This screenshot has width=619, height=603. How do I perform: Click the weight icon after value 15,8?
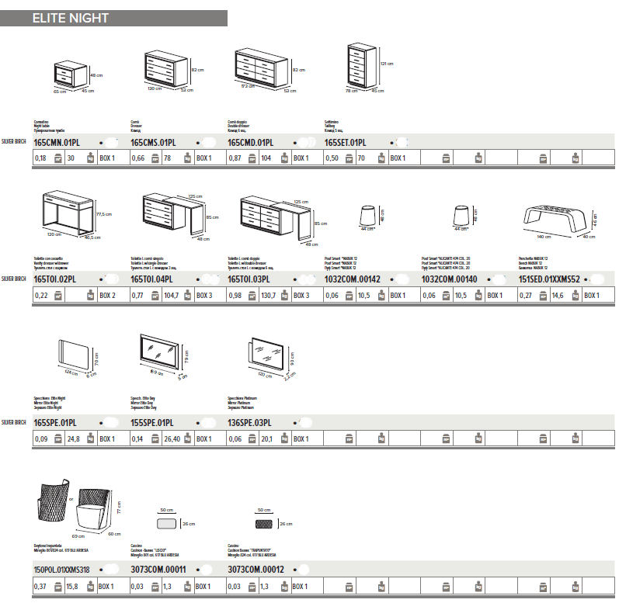click(90, 587)
